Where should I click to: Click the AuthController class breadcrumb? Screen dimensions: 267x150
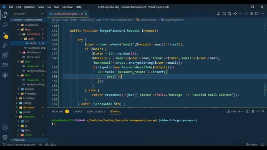(x=149, y=20)
